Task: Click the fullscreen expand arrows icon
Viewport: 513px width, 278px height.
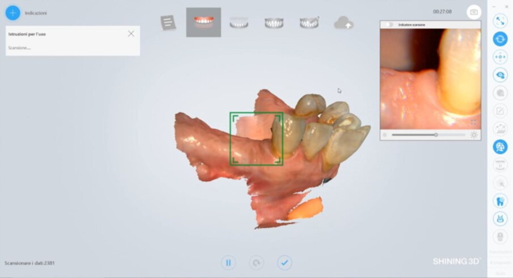Action: (500, 21)
